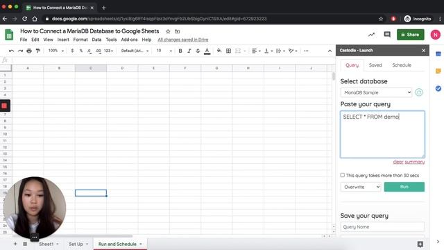Screen dimensions: 444x250
Task: Hide the menus with collapse arrow
Action: click(x=330, y=51)
